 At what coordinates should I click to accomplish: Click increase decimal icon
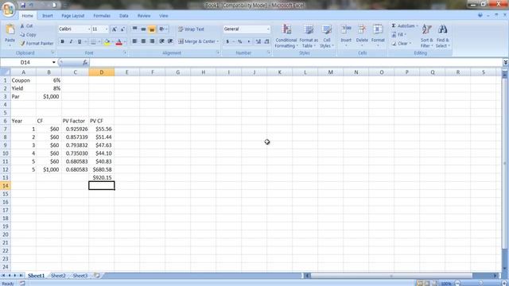pyautogui.click(x=258, y=41)
